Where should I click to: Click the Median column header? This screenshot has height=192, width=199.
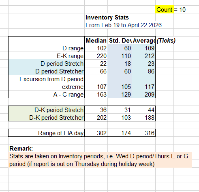point(96,41)
